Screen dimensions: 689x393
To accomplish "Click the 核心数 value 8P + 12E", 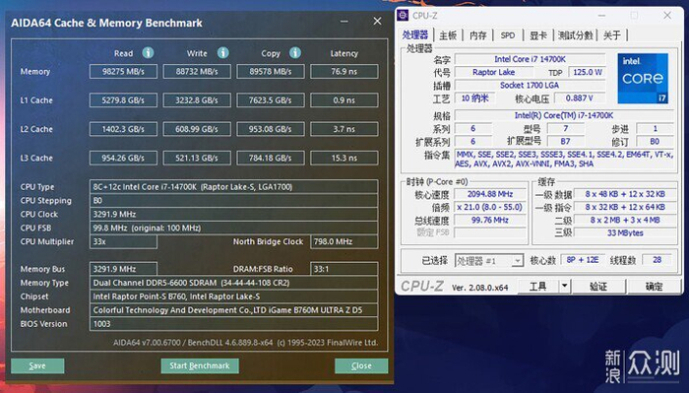I will click(583, 260).
